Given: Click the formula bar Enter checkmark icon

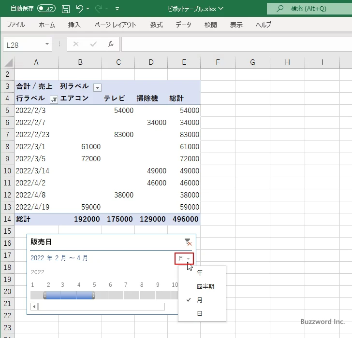Looking at the screenshot, I should (x=93, y=44).
